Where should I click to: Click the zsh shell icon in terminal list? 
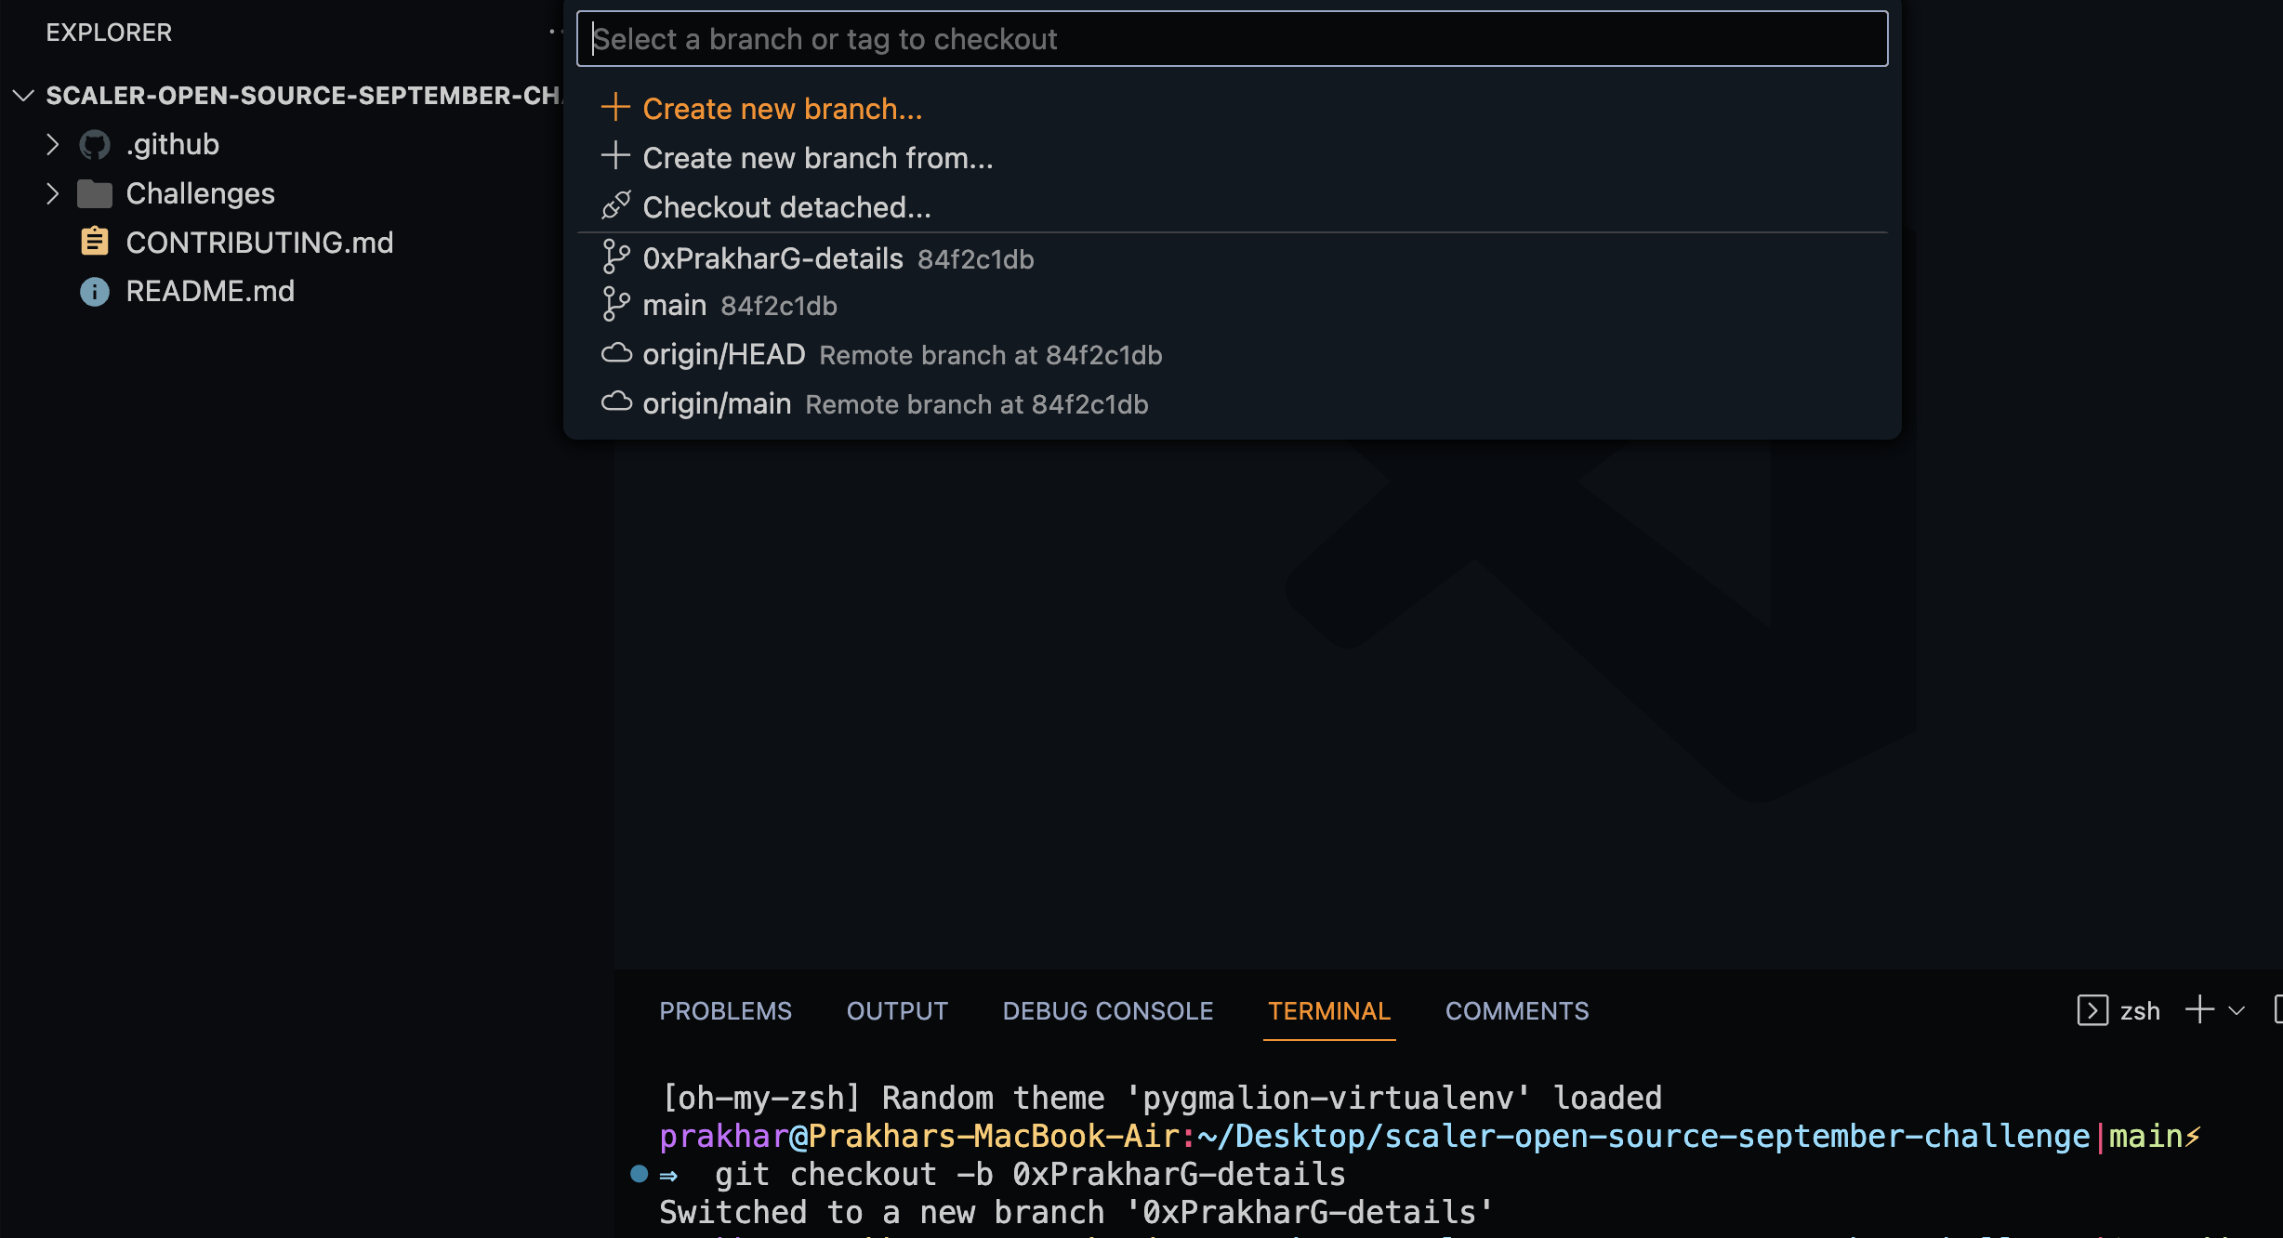coord(2092,1010)
